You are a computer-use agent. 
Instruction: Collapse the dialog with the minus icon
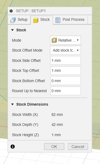[11, 11]
